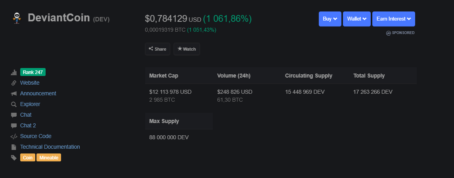Select the Coin tag

point(28,158)
